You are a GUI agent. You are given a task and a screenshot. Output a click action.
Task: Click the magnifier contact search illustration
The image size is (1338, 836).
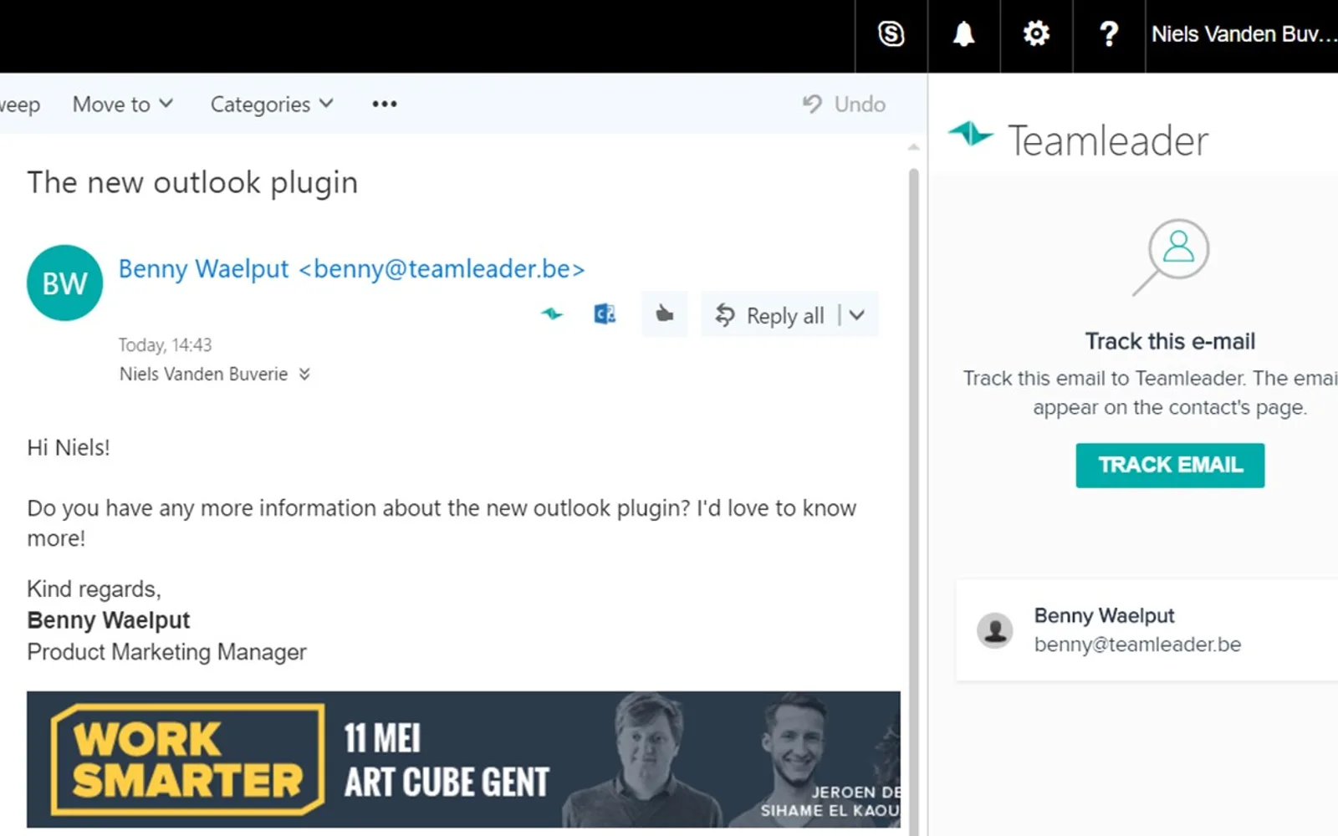(x=1171, y=257)
